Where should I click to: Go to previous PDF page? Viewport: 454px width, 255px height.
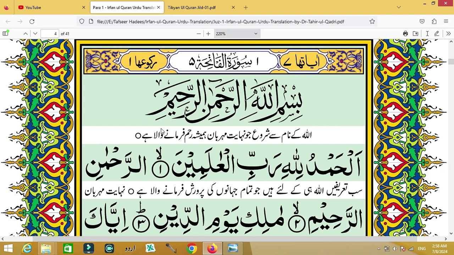[x=26, y=34]
